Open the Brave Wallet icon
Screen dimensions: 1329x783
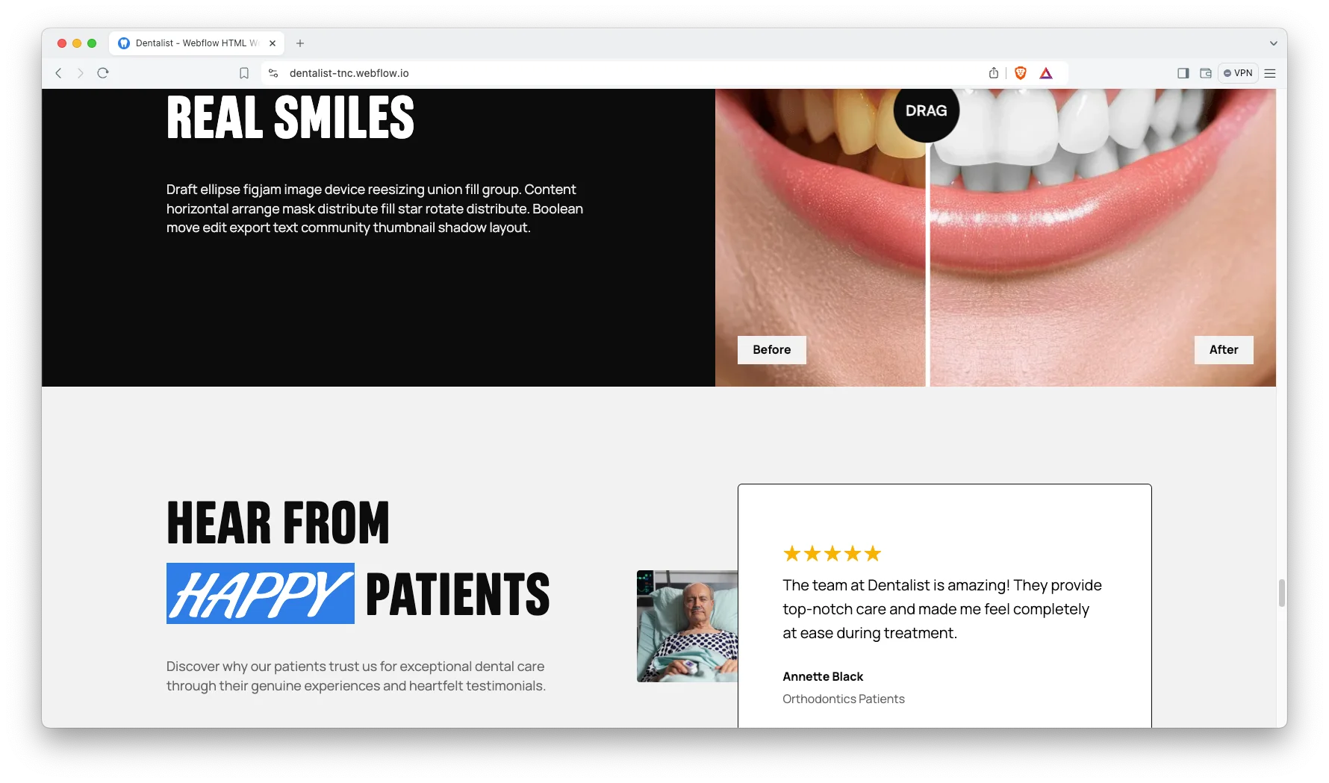click(1206, 73)
